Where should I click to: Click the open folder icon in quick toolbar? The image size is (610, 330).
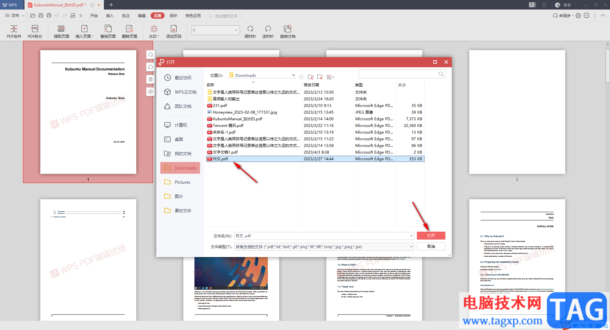33,16
